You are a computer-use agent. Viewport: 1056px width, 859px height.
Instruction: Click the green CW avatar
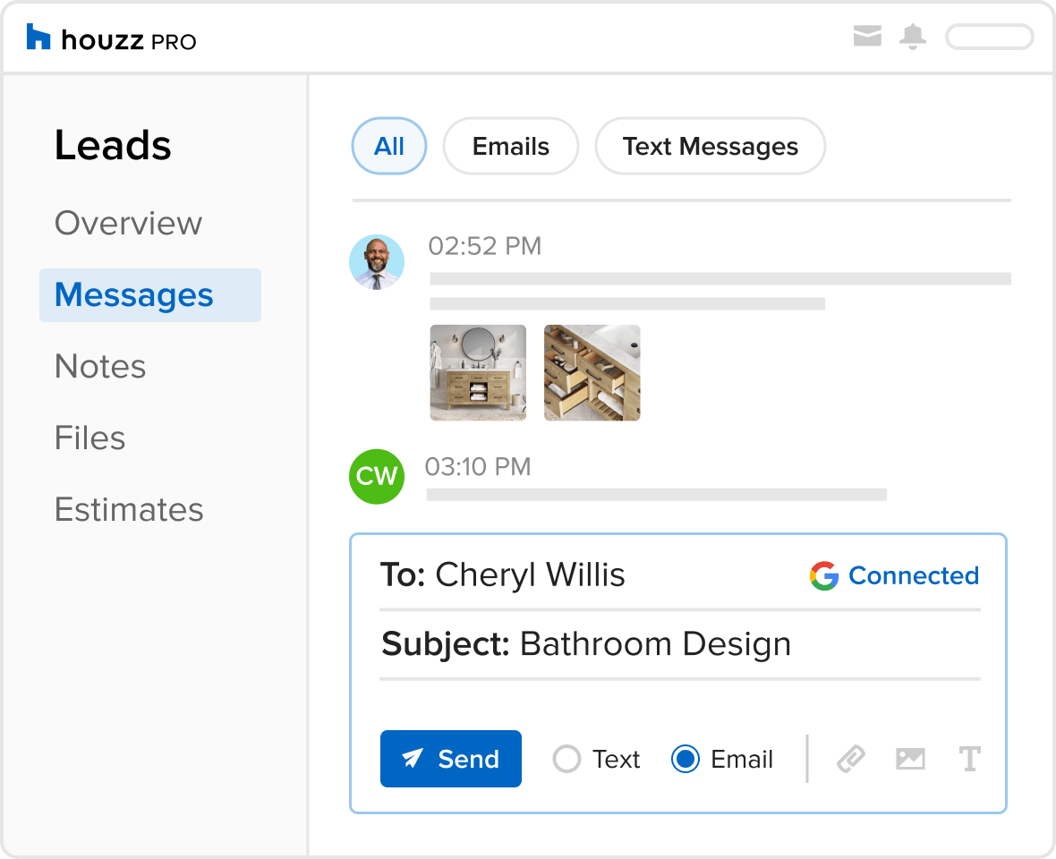pyautogui.click(x=376, y=476)
